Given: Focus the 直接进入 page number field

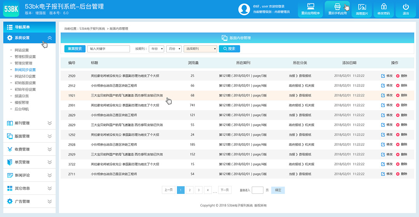Looking at the screenshot, I should 258,190.
